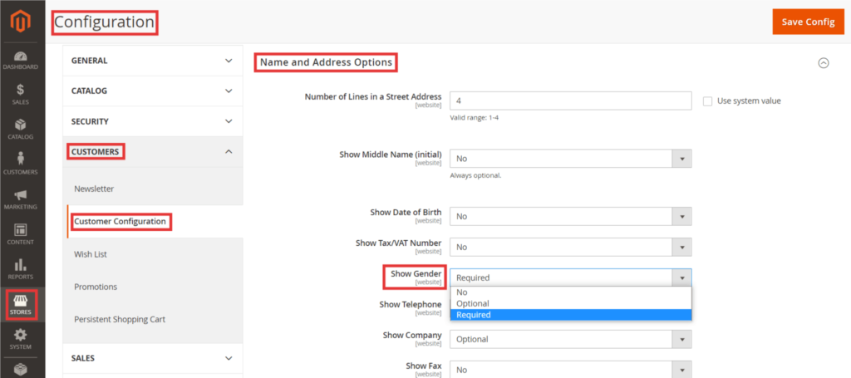Image resolution: width=851 pixels, height=378 pixels.
Task: Open the Dashboard sidebar icon
Action: [x=21, y=60]
